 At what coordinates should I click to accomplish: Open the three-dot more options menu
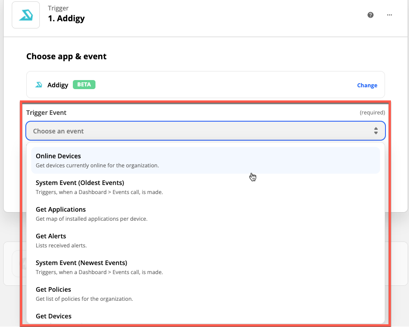pyautogui.click(x=390, y=15)
